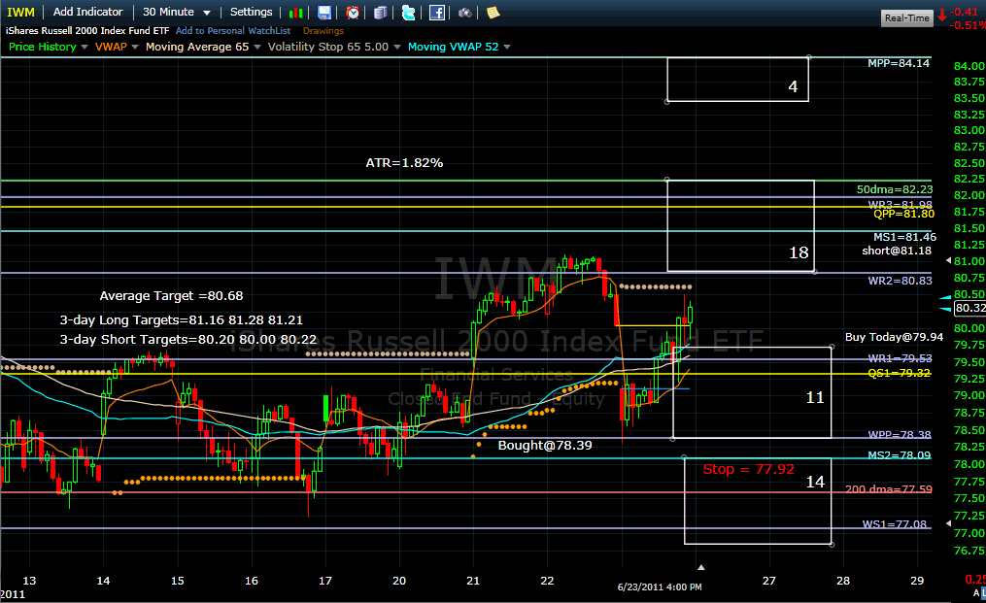The height and width of the screenshot is (603, 986).
Task: Select the 'WS1=77.08' level label
Action: (894, 523)
